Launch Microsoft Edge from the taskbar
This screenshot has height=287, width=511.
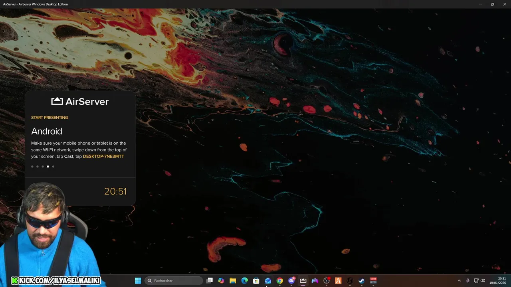[x=244, y=281]
